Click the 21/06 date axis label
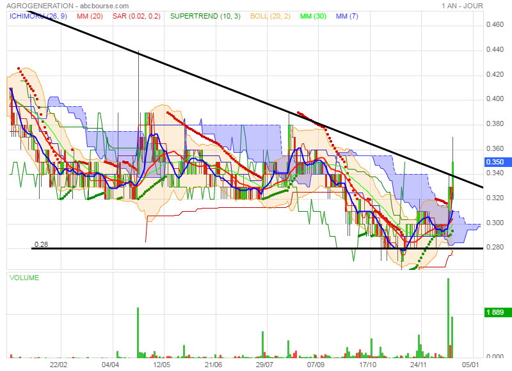 (213, 365)
